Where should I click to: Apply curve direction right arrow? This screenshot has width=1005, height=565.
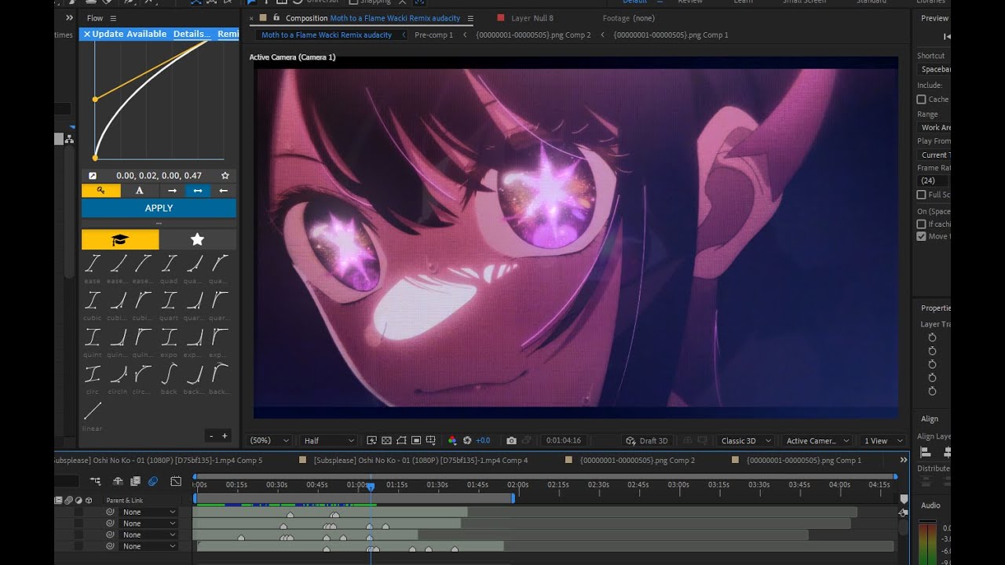coord(172,191)
